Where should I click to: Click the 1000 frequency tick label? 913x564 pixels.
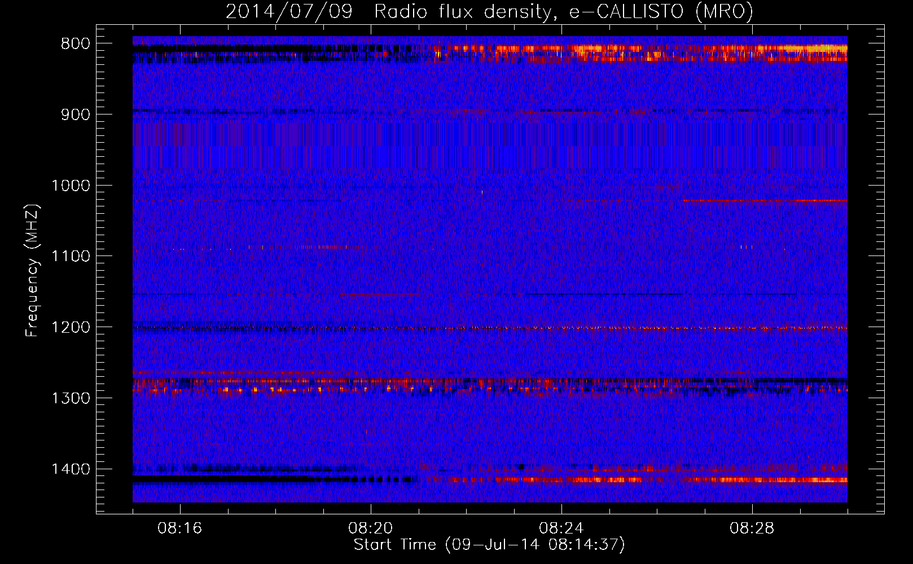[x=71, y=186]
